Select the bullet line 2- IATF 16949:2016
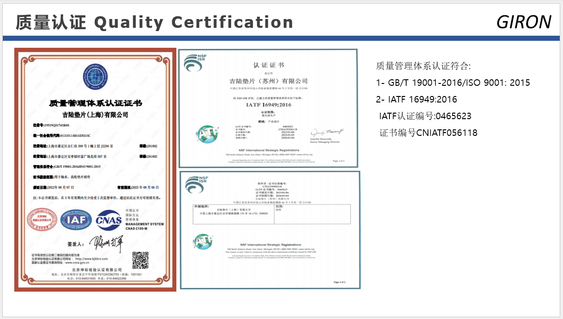563x319 pixels. [416, 99]
